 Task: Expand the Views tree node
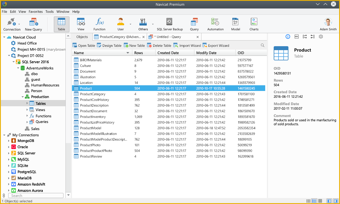pyautogui.click(x=27, y=110)
